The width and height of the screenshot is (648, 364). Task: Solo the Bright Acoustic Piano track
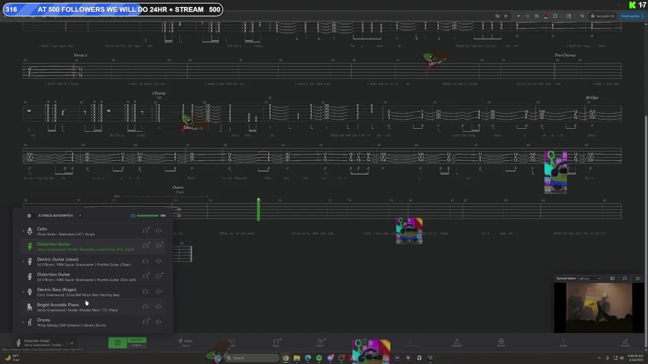145,306
